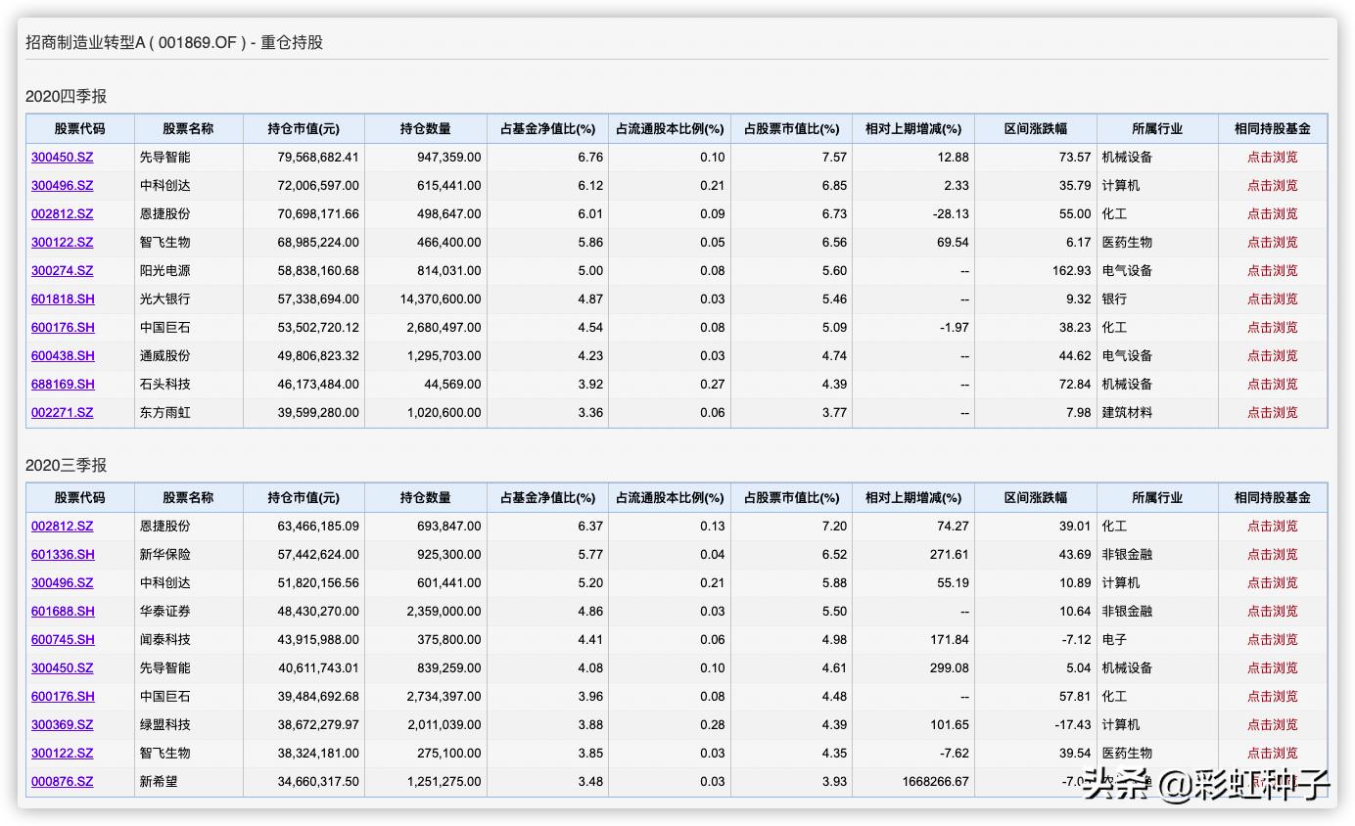Open the 000876.SZ stock code link

point(62,781)
